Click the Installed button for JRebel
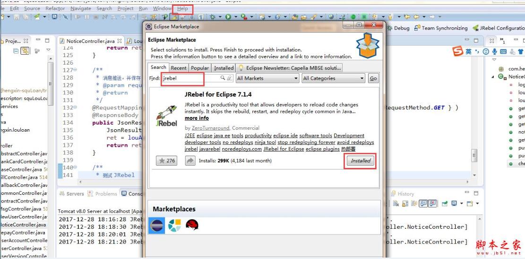 [360, 161]
